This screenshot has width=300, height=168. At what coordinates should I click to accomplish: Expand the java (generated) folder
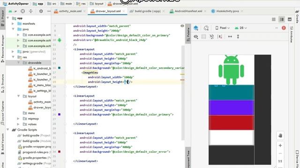tap(13, 52)
